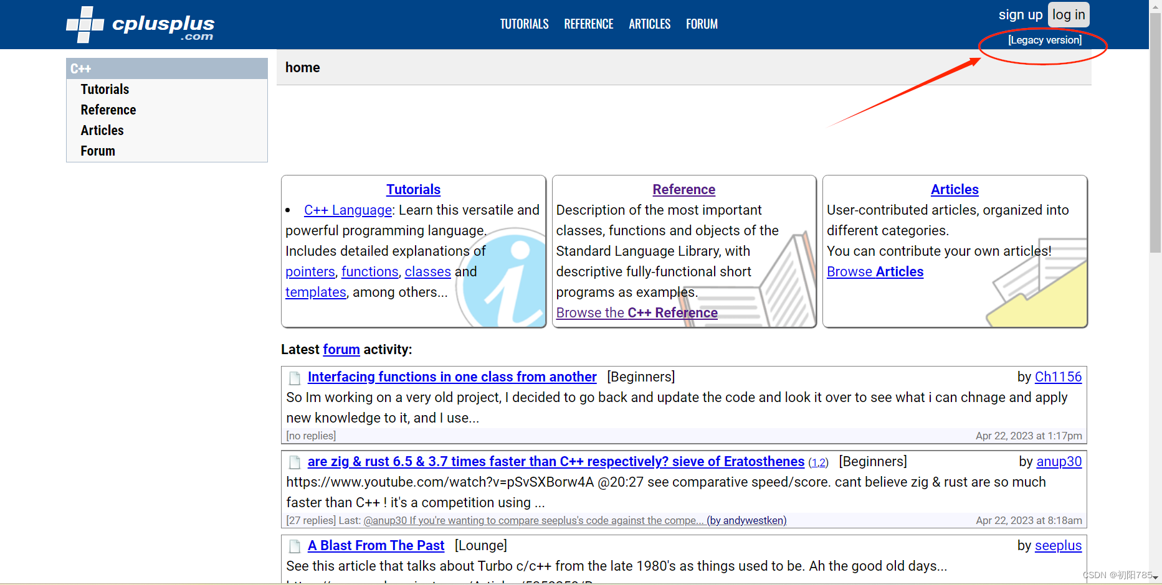Click the C++ sidebar header
The height and width of the screenshot is (585, 1162).
tap(167, 68)
